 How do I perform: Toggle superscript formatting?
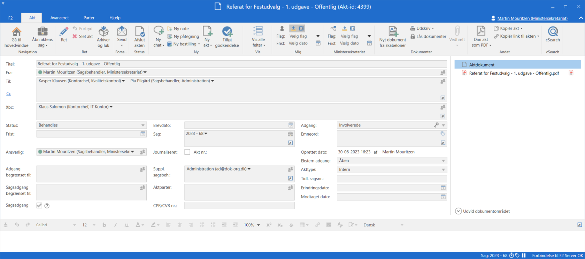point(269,225)
